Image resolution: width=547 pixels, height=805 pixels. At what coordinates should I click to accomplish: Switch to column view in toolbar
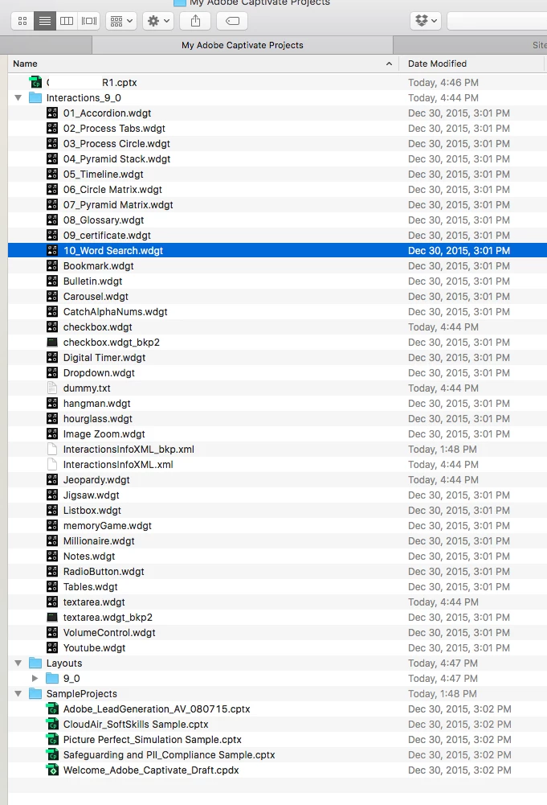pyautogui.click(x=67, y=21)
